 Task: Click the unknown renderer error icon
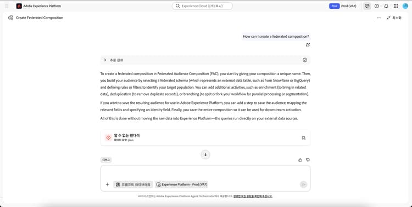click(108, 137)
